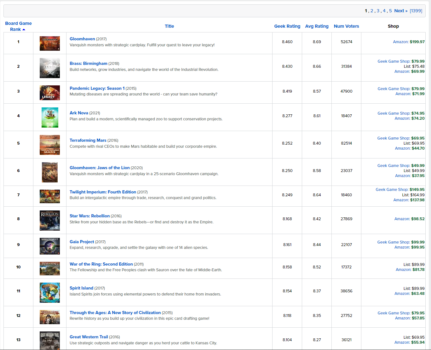Viewport: 431px width, 350px height.
Task: Open the Through the Ages cover thumbnail
Action: point(50,317)
